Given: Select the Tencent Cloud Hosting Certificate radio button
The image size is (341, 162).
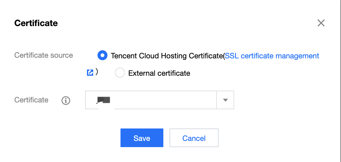Looking at the screenshot, I should 102,56.
